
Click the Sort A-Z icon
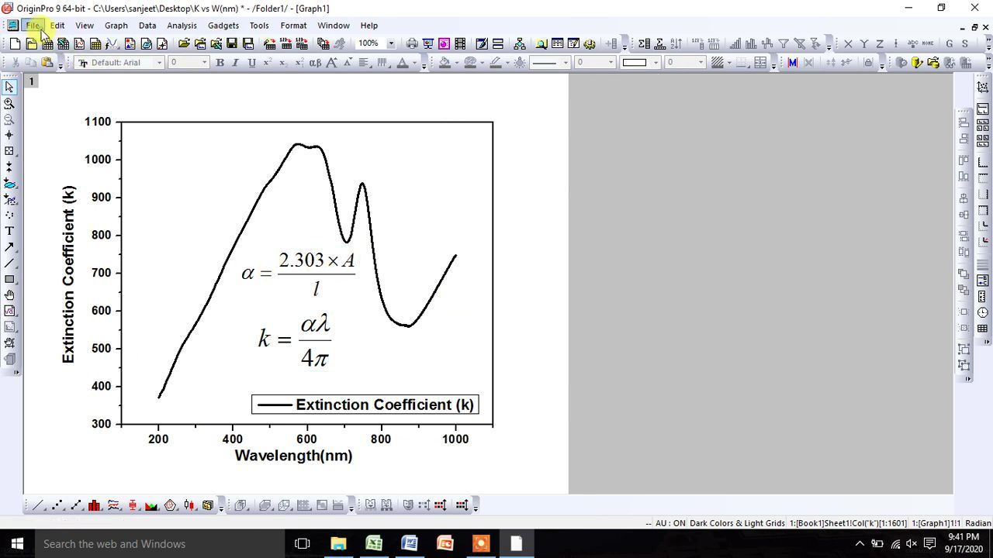pos(676,43)
